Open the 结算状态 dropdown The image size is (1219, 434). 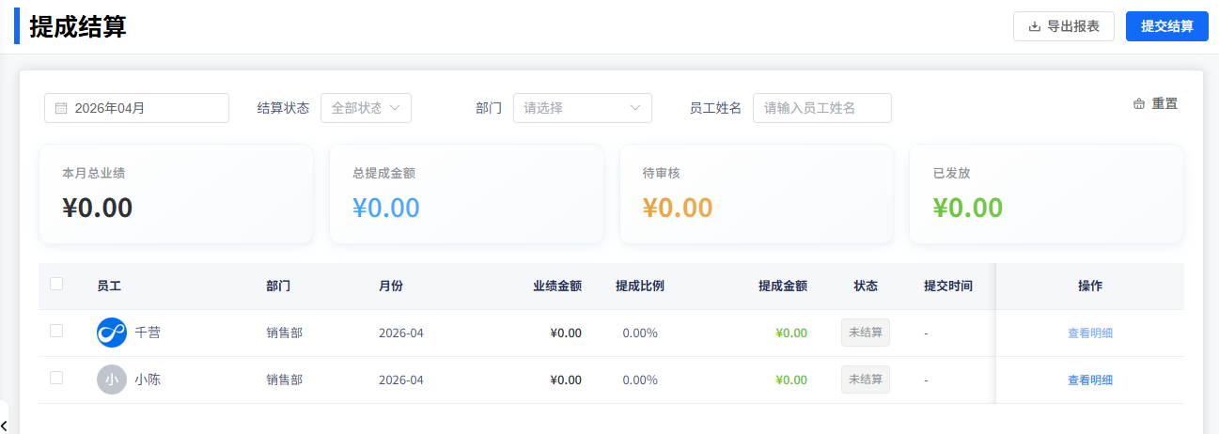point(366,108)
